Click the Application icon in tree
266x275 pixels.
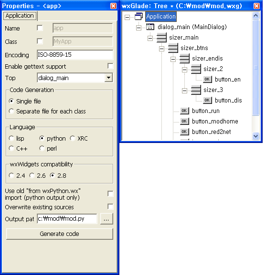coord(139,17)
